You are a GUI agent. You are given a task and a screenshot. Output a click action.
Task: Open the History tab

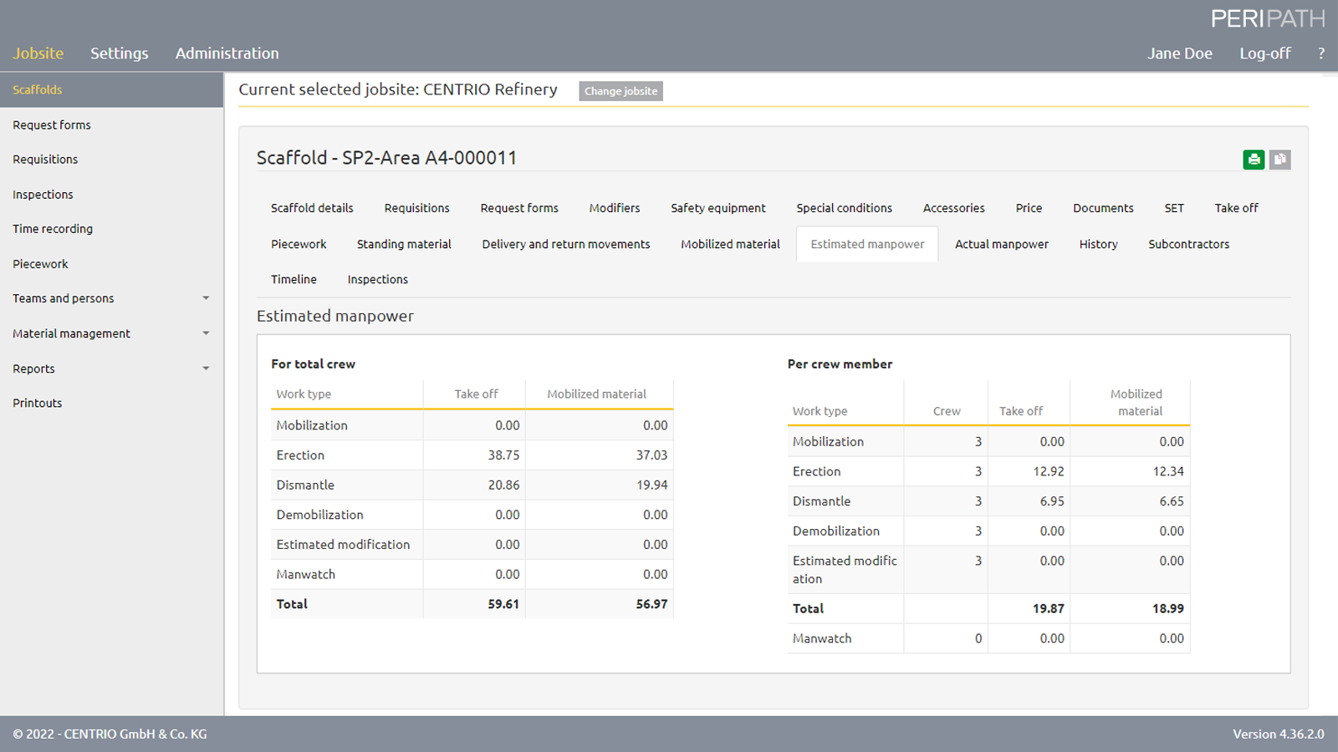pos(1098,244)
